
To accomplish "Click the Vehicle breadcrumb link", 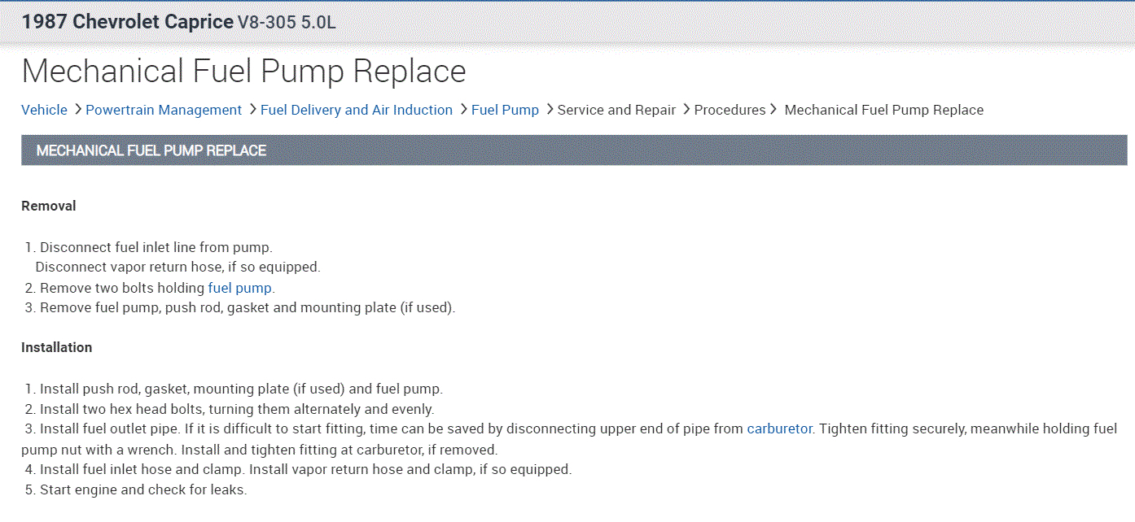I will pos(44,110).
